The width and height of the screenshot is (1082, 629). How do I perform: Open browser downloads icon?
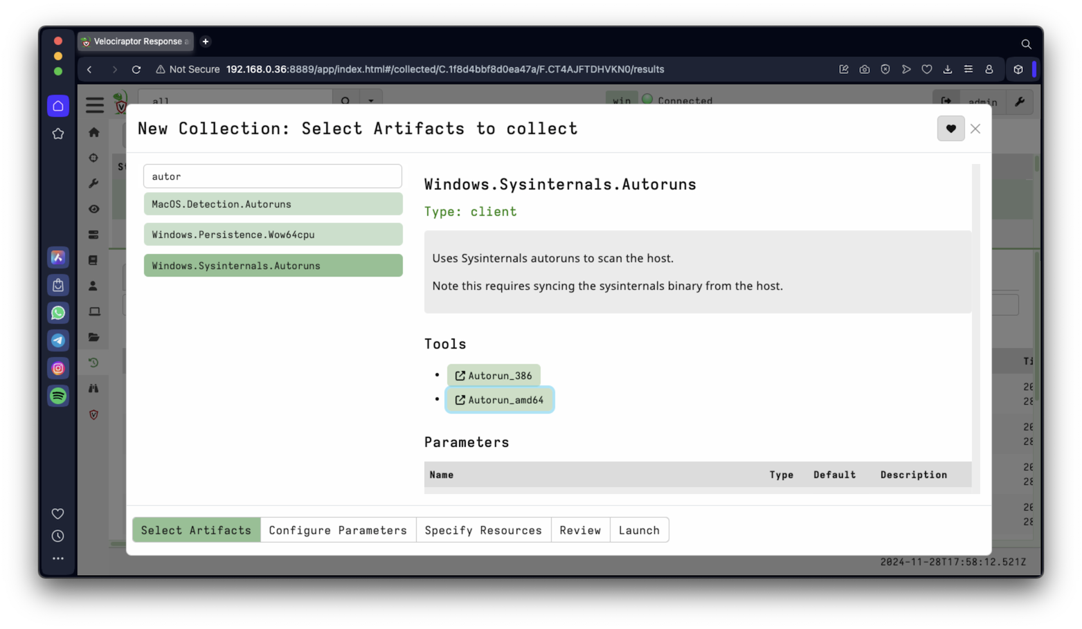[947, 69]
